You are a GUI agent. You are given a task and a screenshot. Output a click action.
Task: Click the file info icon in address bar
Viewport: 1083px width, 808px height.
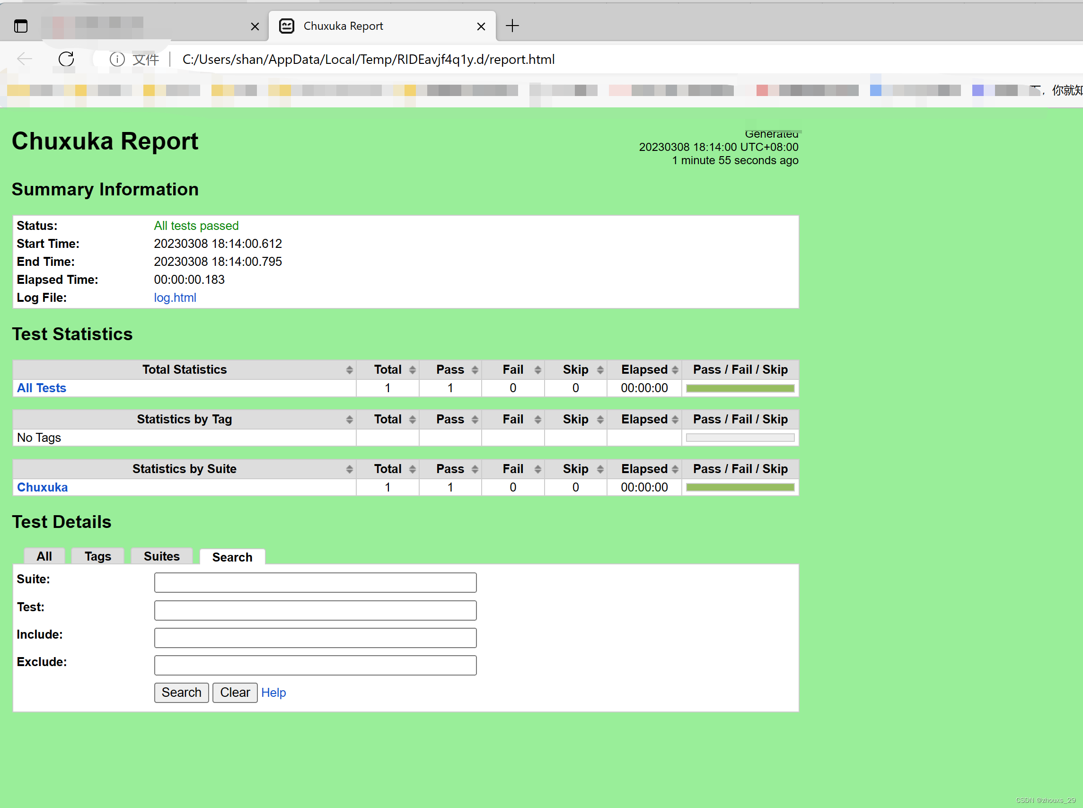(x=117, y=59)
